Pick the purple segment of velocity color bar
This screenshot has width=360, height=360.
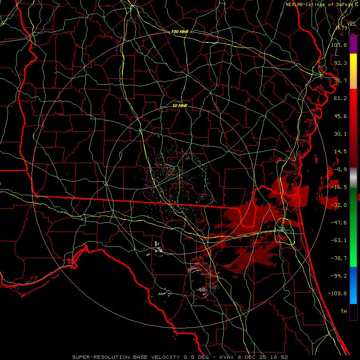(353, 45)
